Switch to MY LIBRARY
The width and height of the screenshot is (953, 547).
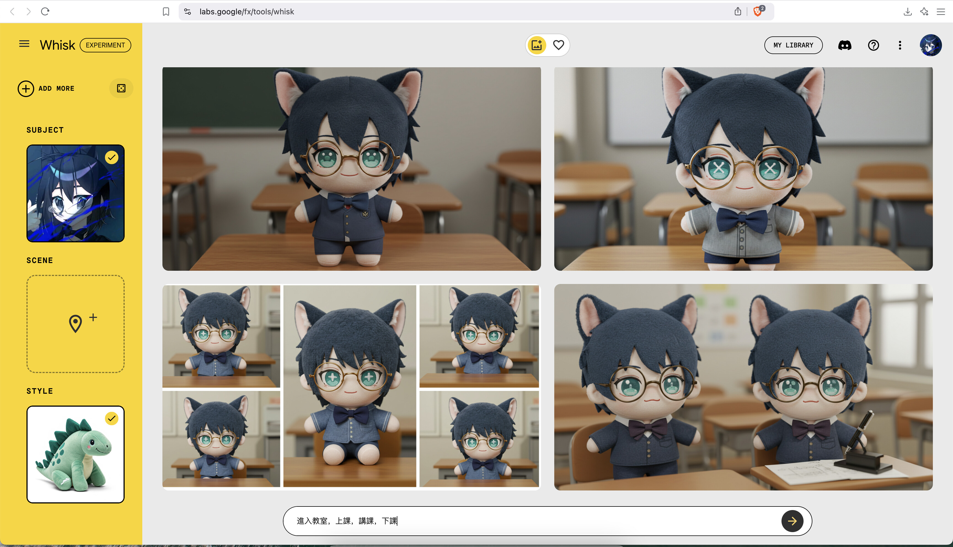point(793,45)
